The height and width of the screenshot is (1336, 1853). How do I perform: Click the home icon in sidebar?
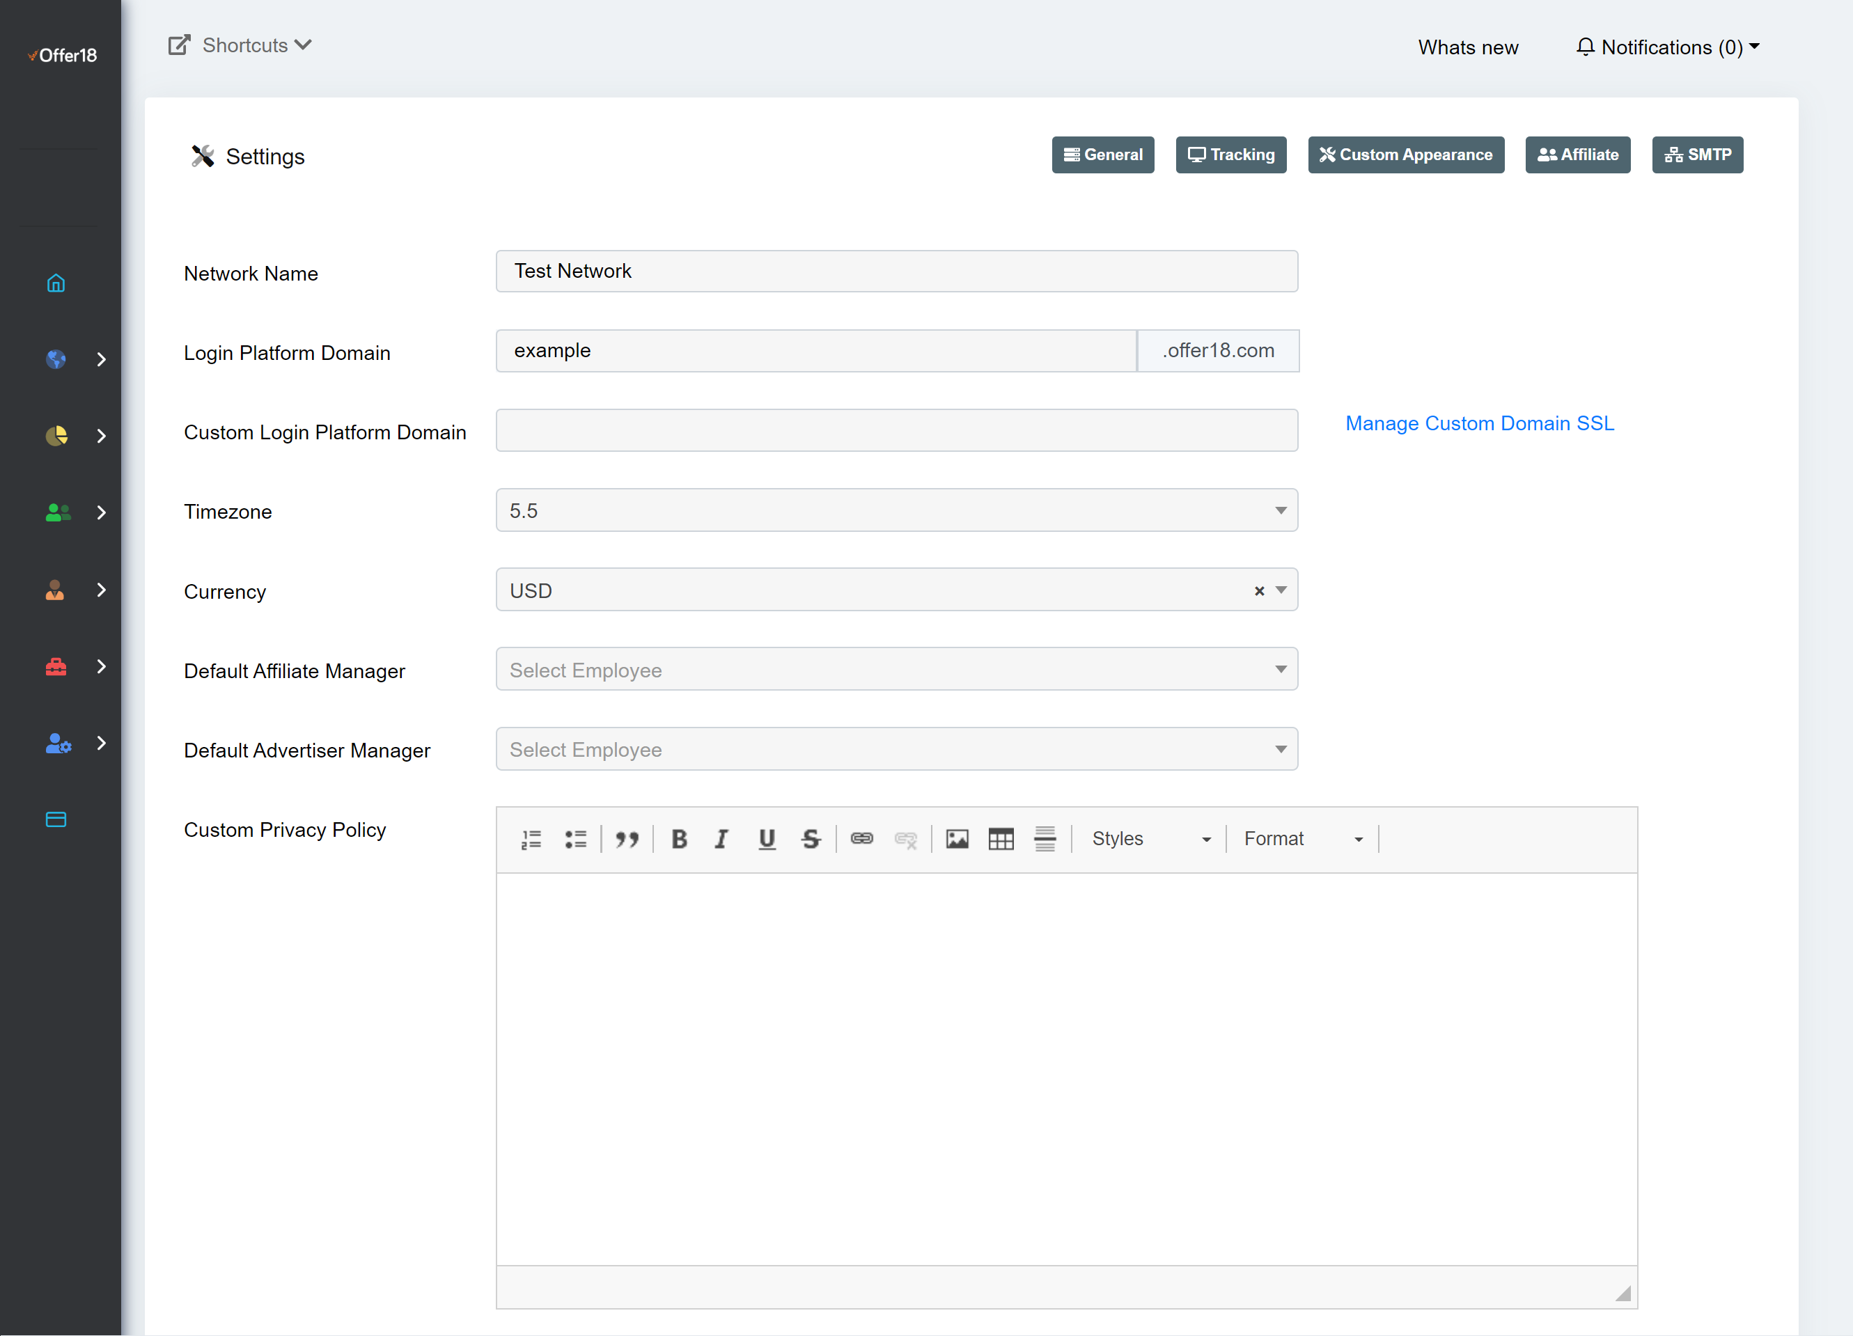point(56,283)
